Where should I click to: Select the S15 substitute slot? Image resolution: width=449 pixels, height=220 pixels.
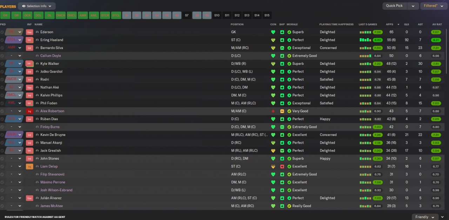coord(267,15)
